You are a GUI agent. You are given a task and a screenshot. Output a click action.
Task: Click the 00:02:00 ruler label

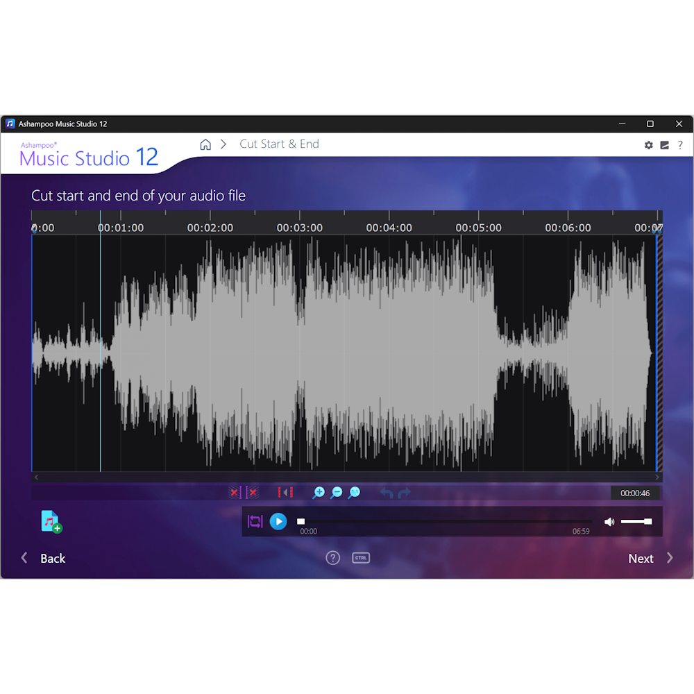(210, 228)
